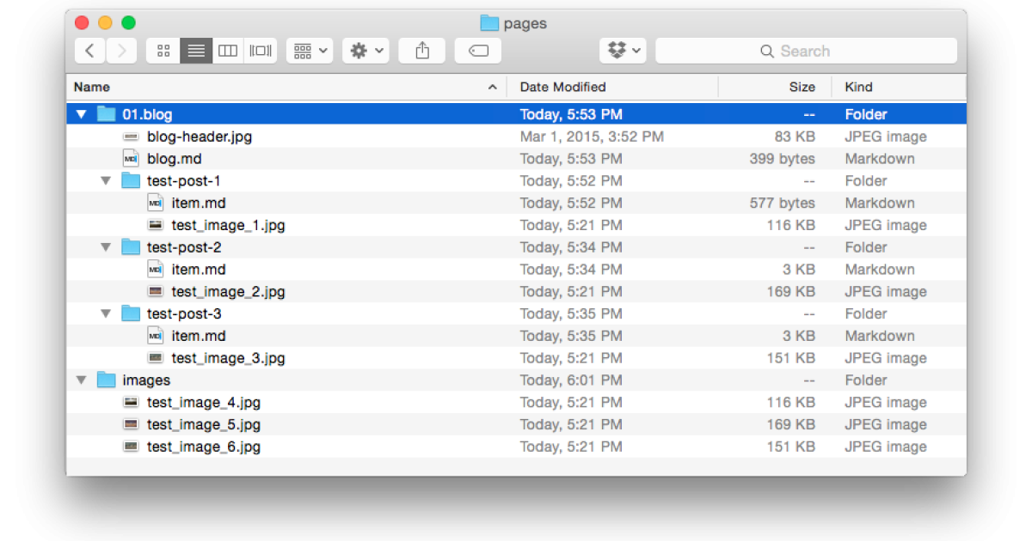
Task: Click the Share button icon
Action: pyautogui.click(x=421, y=51)
